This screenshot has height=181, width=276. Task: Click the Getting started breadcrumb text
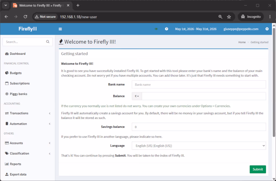tap(259, 42)
